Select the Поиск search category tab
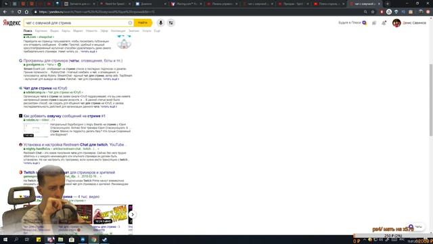This screenshot has width=433, height=244. point(28,31)
